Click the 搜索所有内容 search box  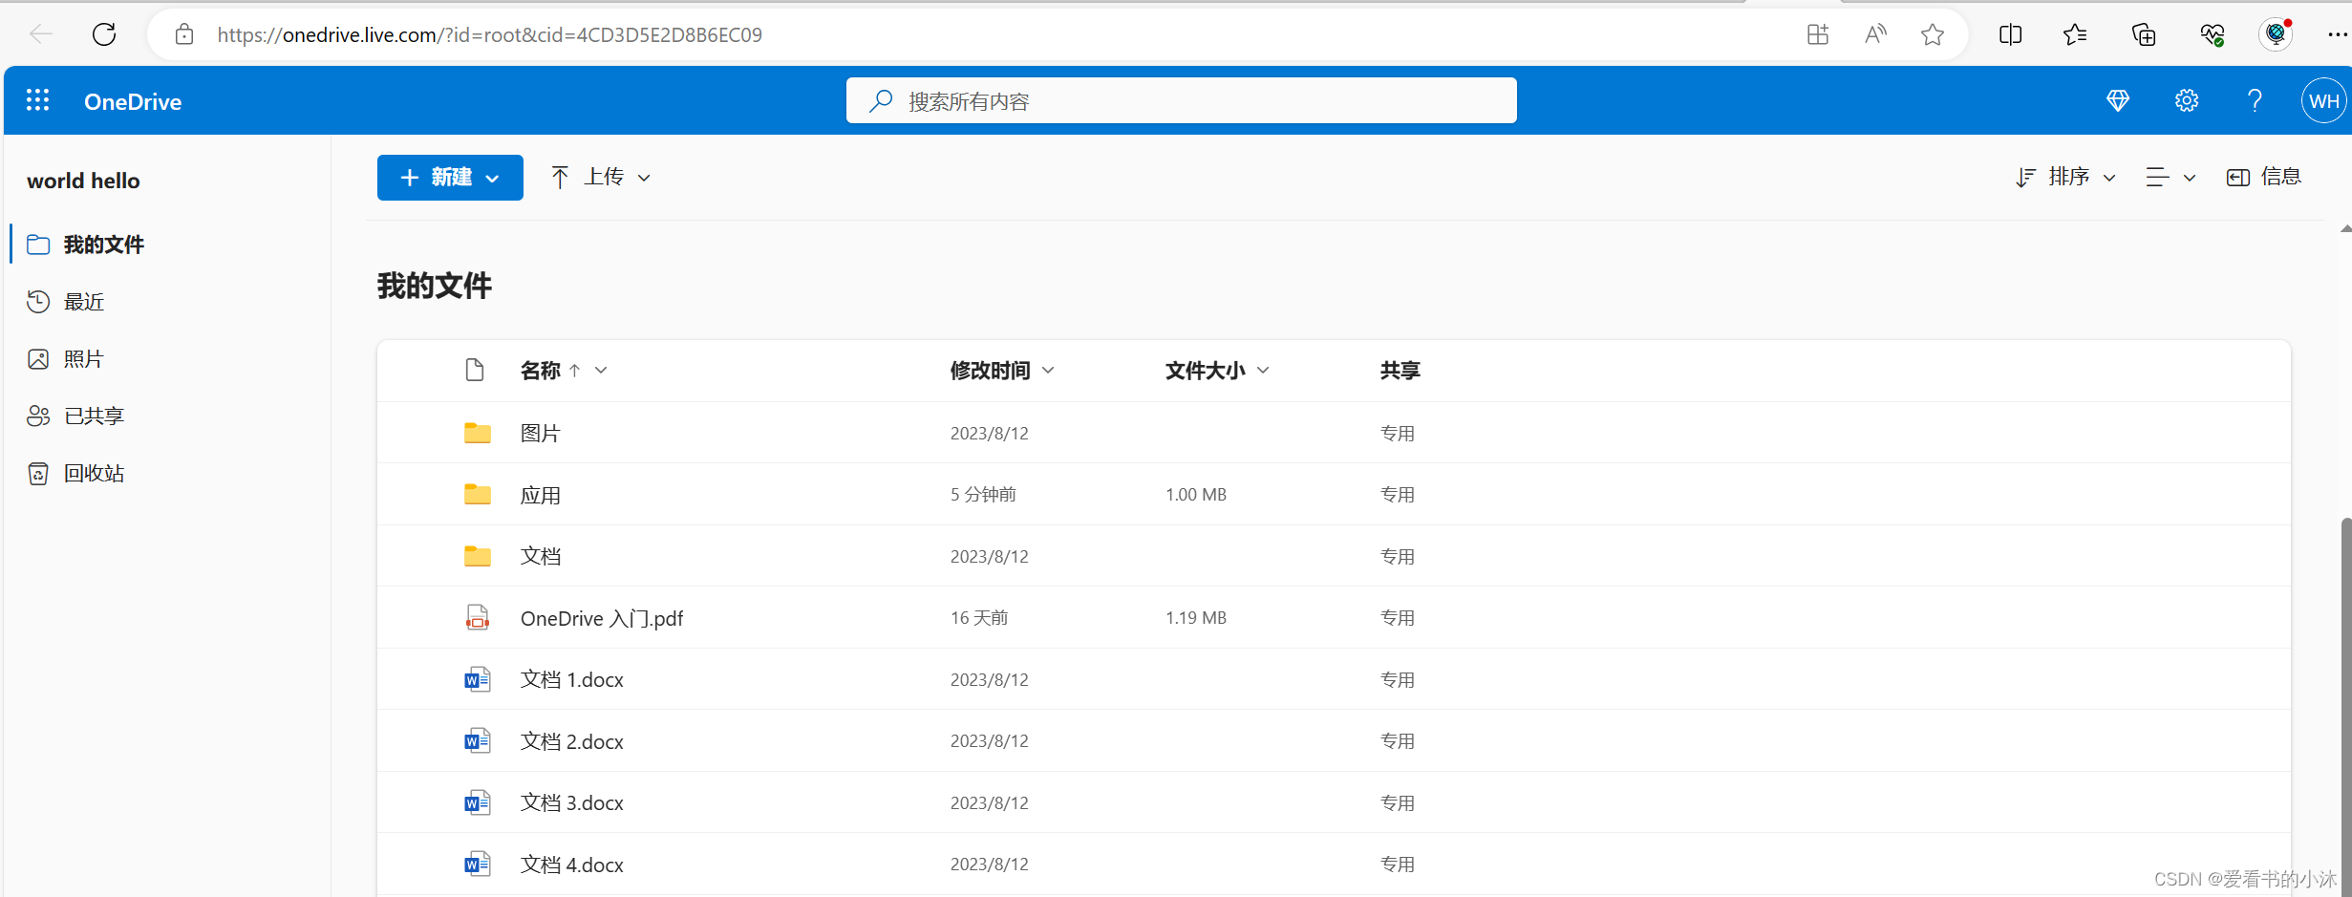pos(1181,100)
